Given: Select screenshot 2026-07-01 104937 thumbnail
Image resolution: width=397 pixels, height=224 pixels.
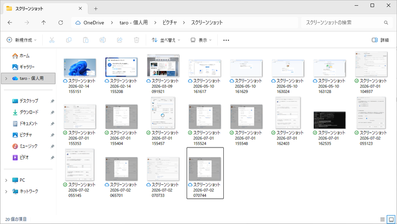Looking at the screenshot, I should click(371, 65).
